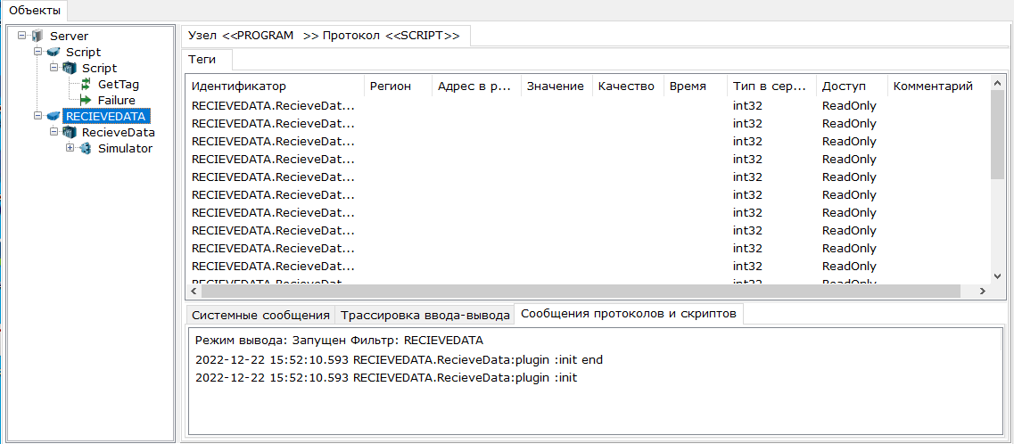Click the Simulator device icon
Image resolution: width=1014 pixels, height=444 pixels.
(x=86, y=149)
